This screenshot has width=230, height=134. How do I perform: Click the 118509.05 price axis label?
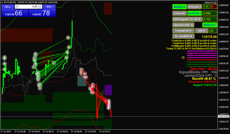click(x=223, y=5)
